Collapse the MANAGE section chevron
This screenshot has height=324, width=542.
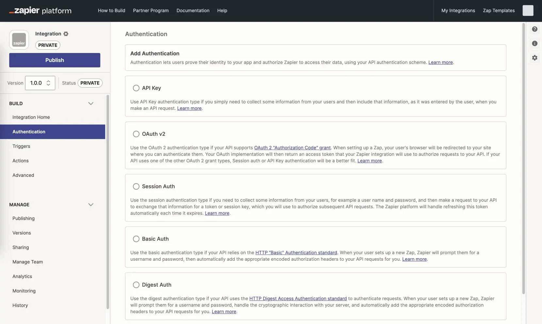pos(91,205)
